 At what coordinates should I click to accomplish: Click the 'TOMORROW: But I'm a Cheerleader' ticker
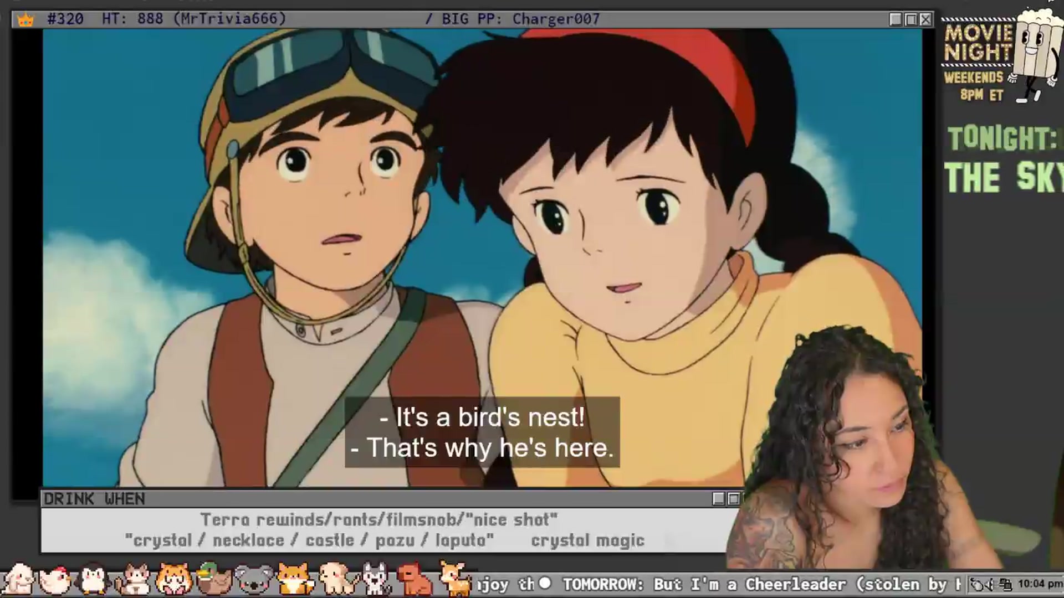(x=762, y=584)
